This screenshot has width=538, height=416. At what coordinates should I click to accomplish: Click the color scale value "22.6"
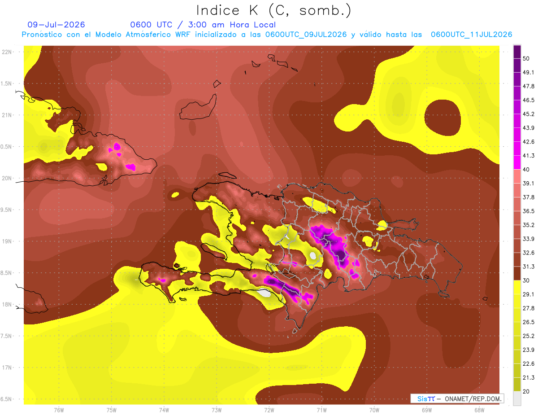click(529, 364)
